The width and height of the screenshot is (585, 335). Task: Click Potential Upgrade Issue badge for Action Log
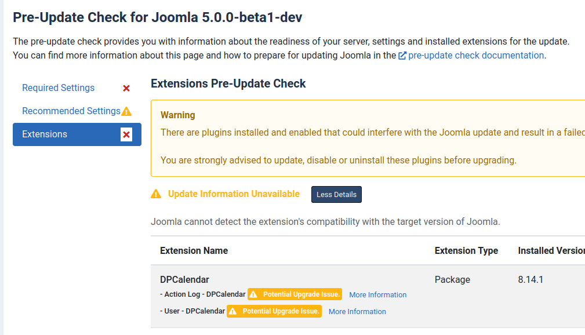tap(295, 294)
